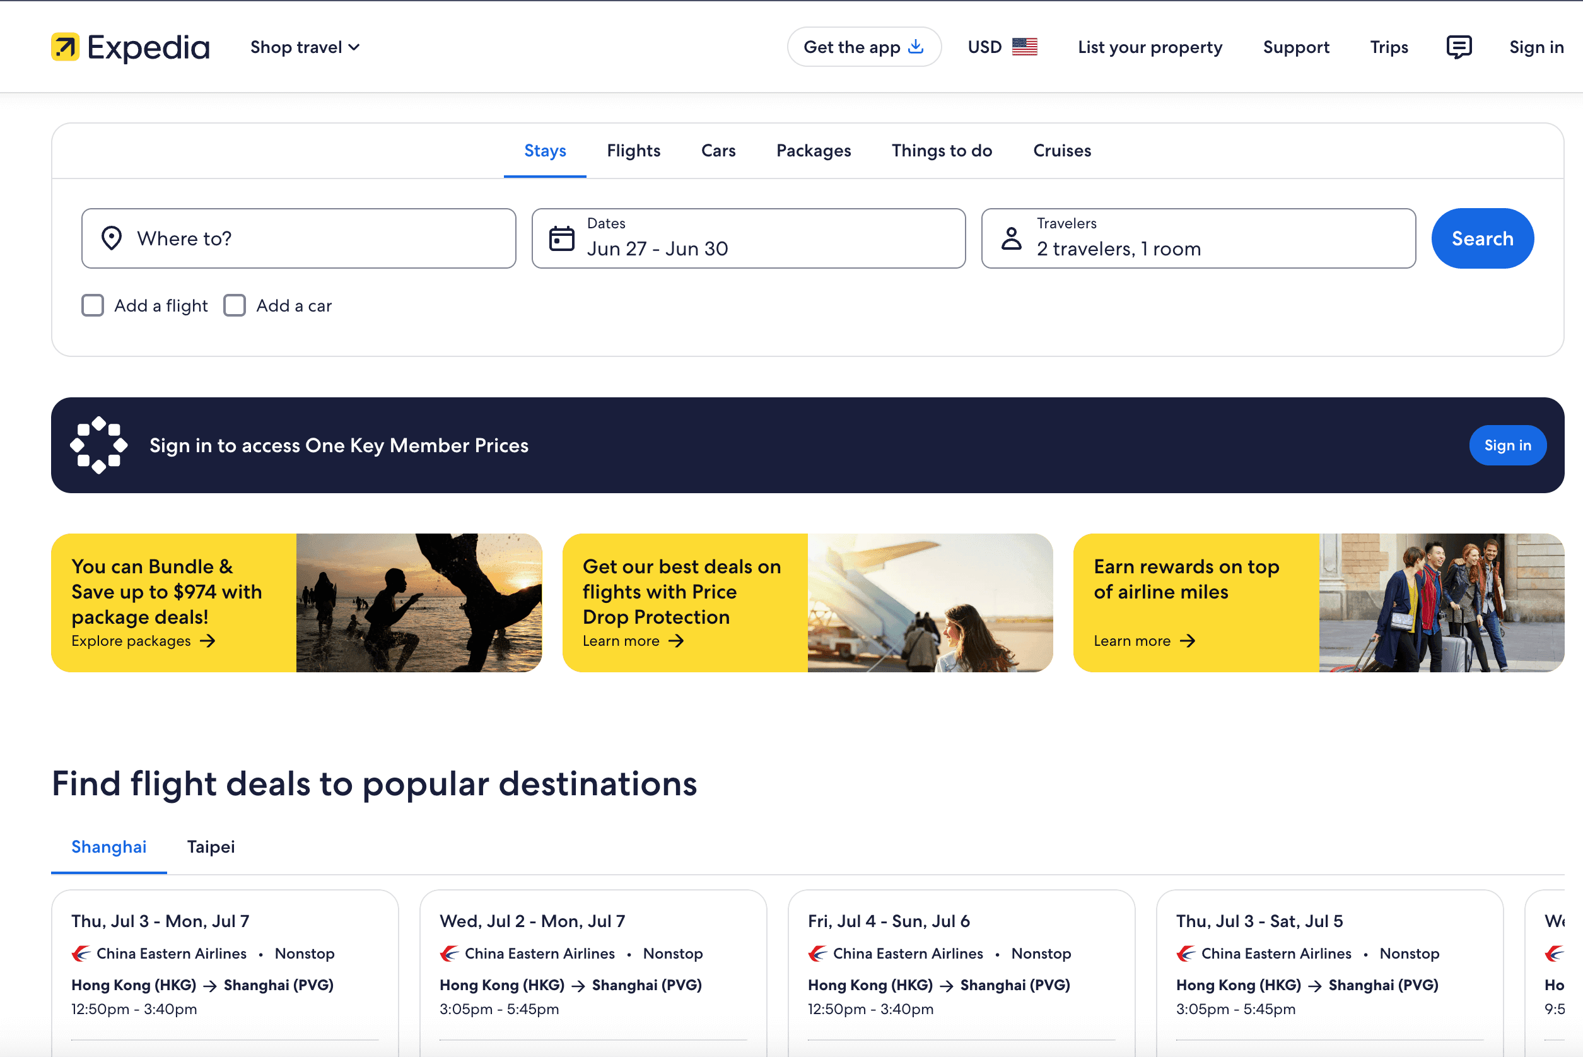Image resolution: width=1583 pixels, height=1057 pixels.
Task: Switch to the Taipei destination tab
Action: point(211,848)
